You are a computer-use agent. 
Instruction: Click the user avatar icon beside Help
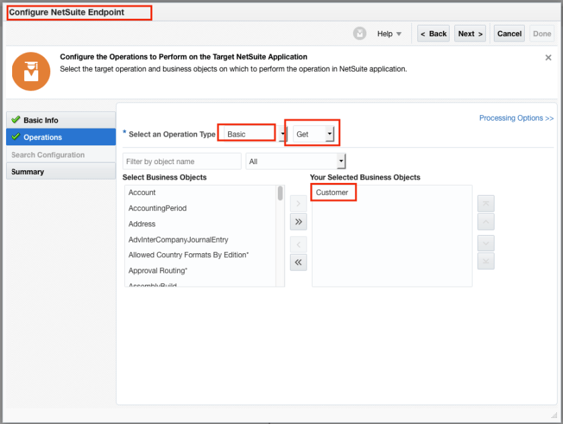tap(360, 33)
